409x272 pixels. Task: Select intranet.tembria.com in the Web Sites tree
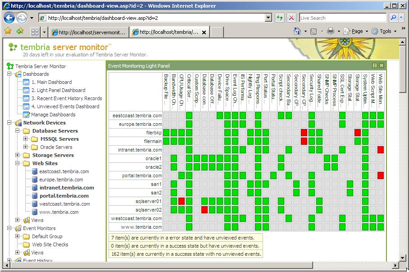[x=67, y=188]
